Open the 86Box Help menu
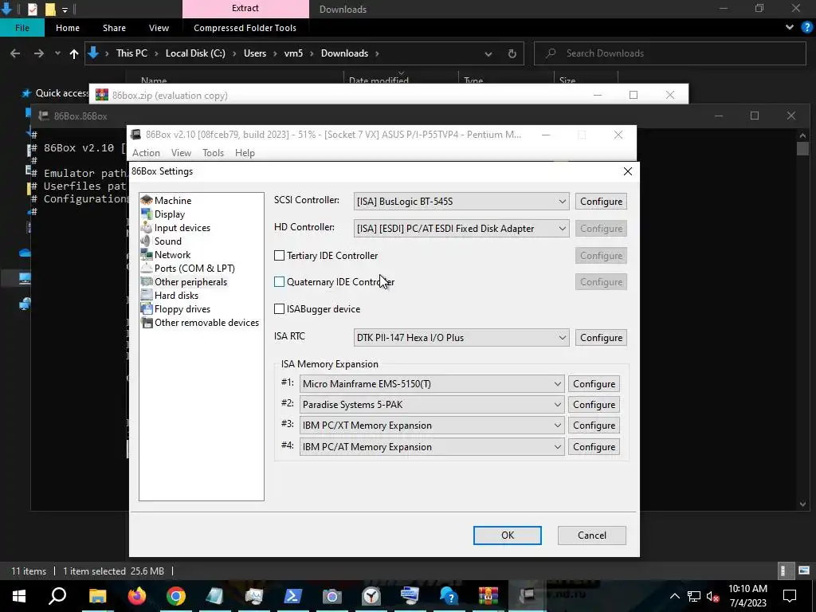 (x=245, y=153)
